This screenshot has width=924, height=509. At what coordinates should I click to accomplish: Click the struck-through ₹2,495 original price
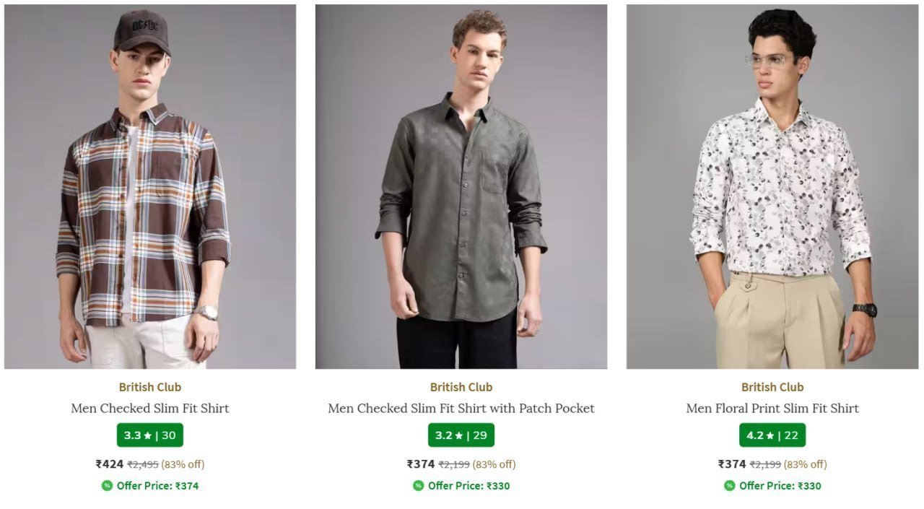143,464
